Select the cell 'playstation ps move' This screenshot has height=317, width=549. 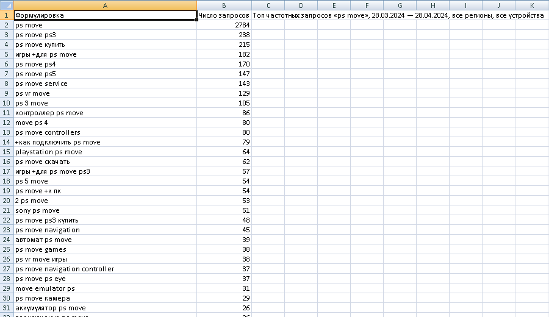[x=105, y=152]
